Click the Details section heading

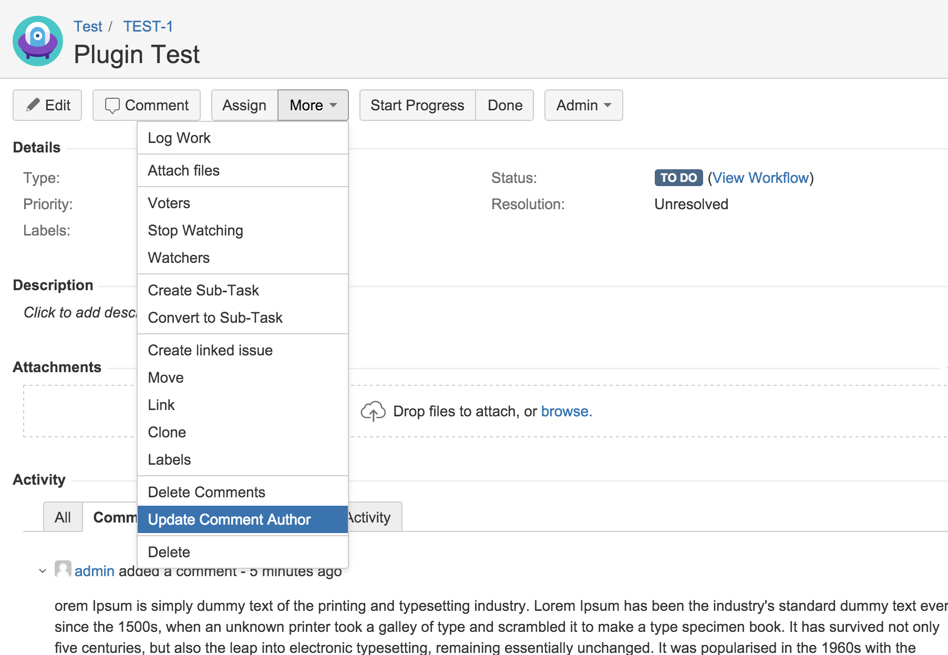(x=37, y=147)
